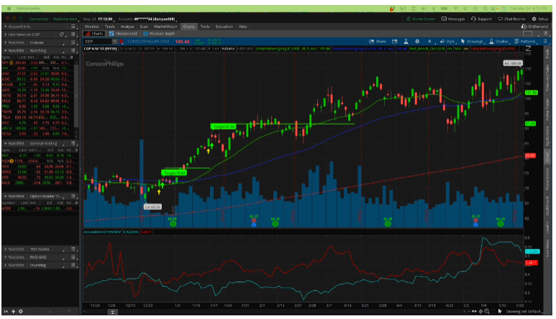Expand the Live News on COP section

pos(5,35)
